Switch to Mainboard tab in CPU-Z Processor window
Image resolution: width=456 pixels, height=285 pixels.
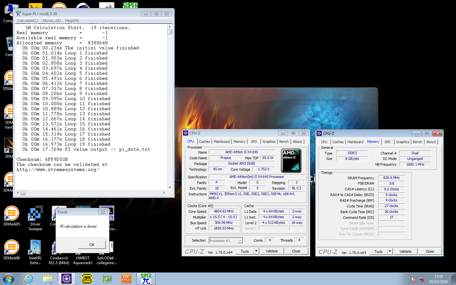222,142
